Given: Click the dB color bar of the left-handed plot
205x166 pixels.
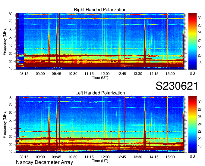Looking at the screenshot, I should tap(192, 124).
